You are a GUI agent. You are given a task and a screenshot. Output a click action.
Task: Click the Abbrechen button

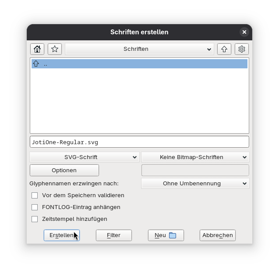[218, 235]
